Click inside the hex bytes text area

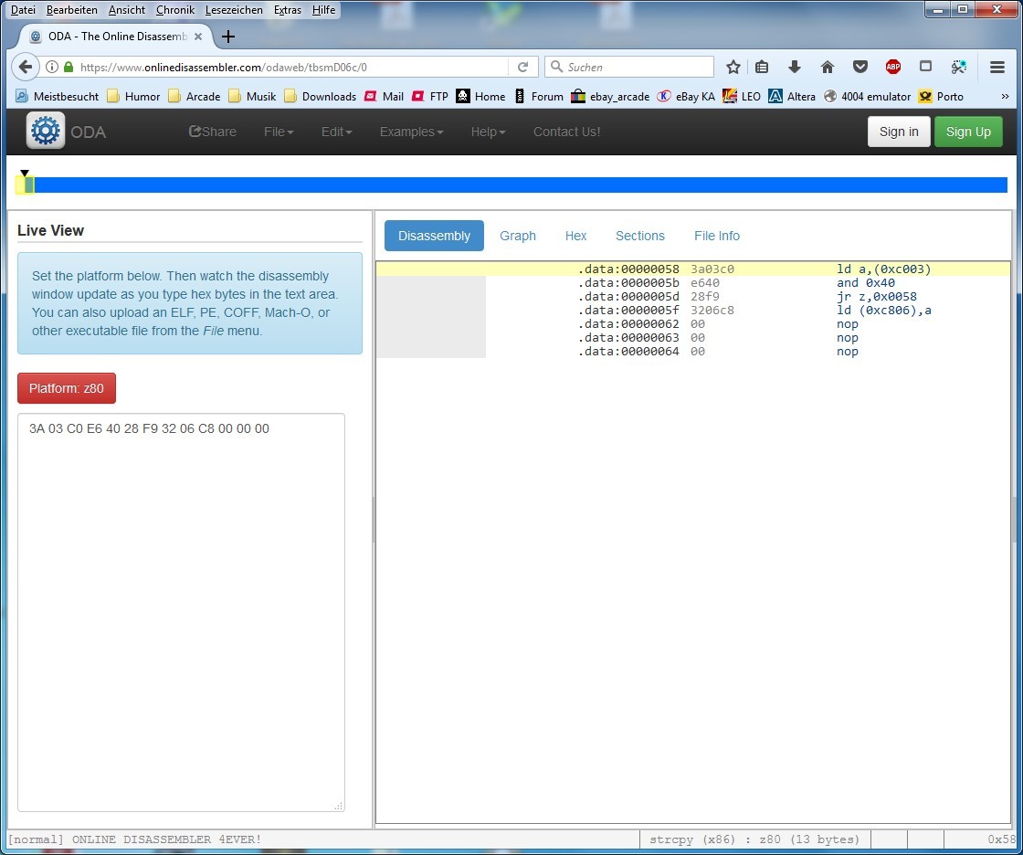[181, 612]
